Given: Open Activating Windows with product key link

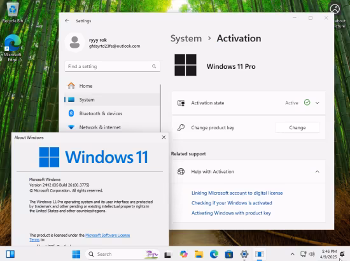Looking at the screenshot, I should pos(231,213).
